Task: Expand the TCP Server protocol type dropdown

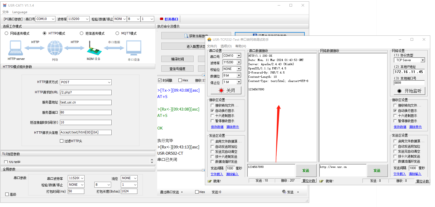Action: click(423, 60)
